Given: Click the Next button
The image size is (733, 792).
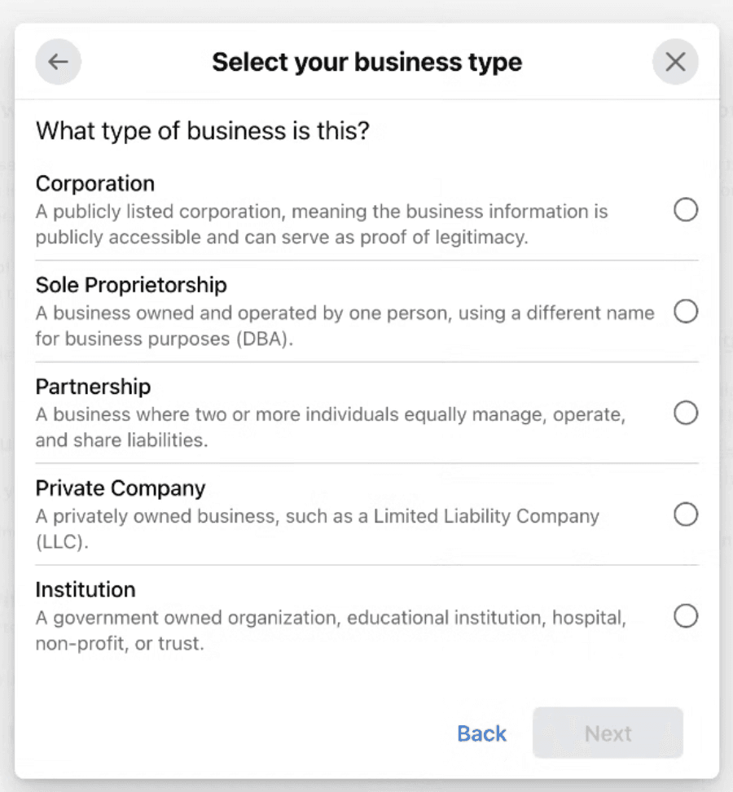Looking at the screenshot, I should click(x=608, y=733).
